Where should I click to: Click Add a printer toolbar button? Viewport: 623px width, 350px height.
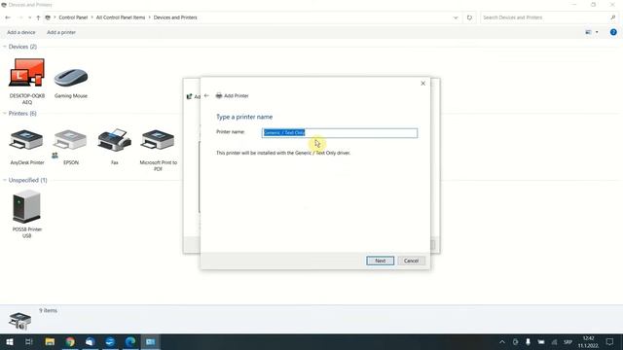tap(61, 32)
